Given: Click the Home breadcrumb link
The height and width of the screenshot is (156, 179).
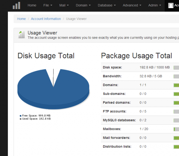Looking at the screenshot, I should click(x=21, y=19).
